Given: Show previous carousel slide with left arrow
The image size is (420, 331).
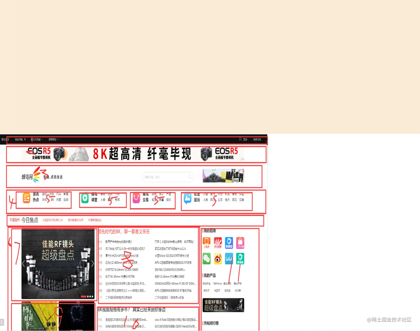Looking at the screenshot, I should 23,264.
